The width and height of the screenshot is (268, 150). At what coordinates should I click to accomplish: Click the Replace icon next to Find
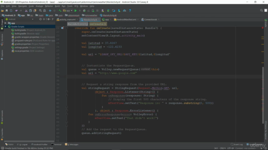click(45, 10)
